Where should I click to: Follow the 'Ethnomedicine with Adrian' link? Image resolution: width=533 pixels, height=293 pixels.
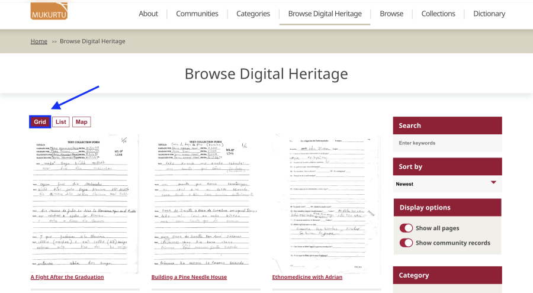pos(307,277)
